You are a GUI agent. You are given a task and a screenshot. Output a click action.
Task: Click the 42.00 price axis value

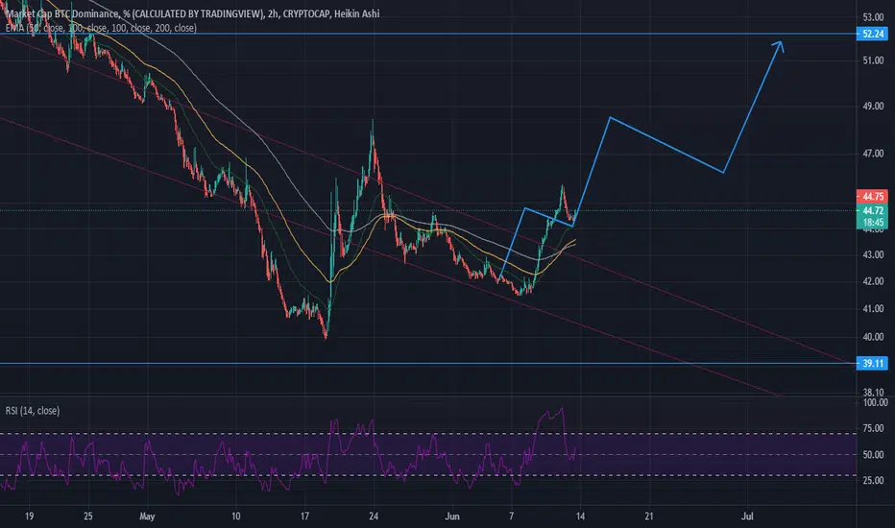pyautogui.click(x=873, y=281)
